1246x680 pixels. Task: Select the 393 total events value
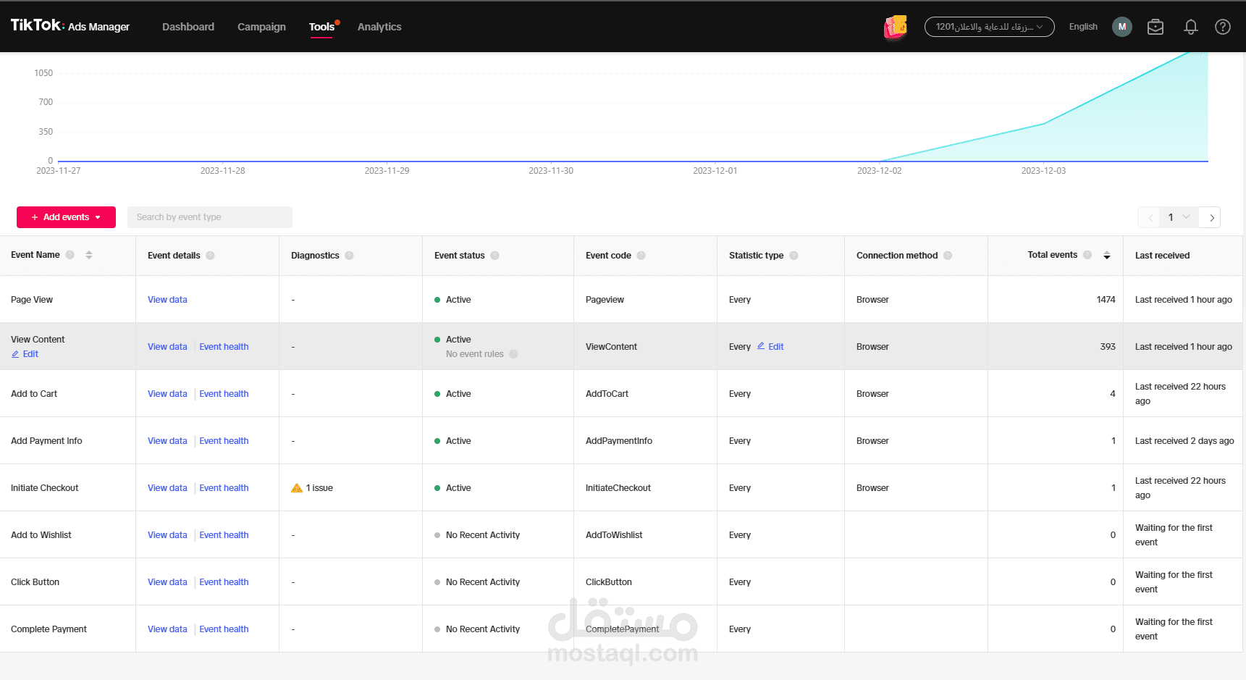tap(1108, 347)
